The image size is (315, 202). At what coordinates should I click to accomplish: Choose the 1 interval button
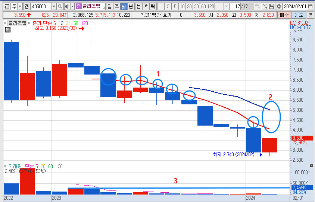(161, 6)
